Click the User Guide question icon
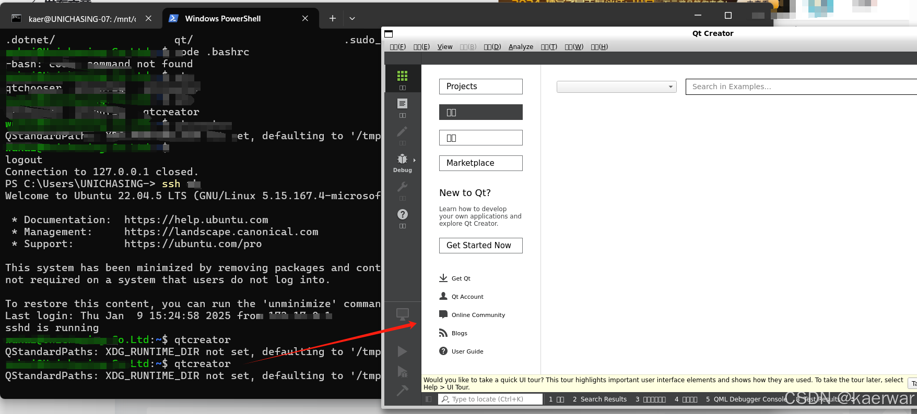Viewport: 917px width, 414px height. [x=443, y=351]
